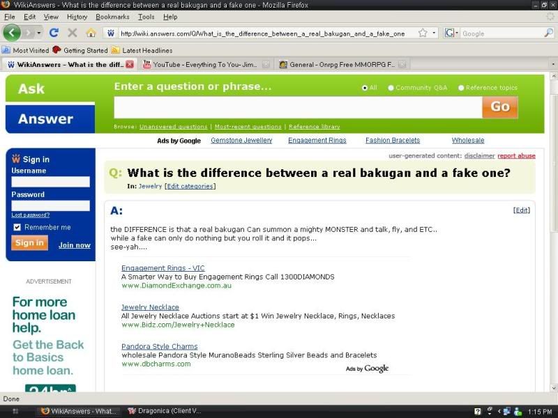Click the Username input field
This screenshot has width=558, height=418.
tap(50, 182)
